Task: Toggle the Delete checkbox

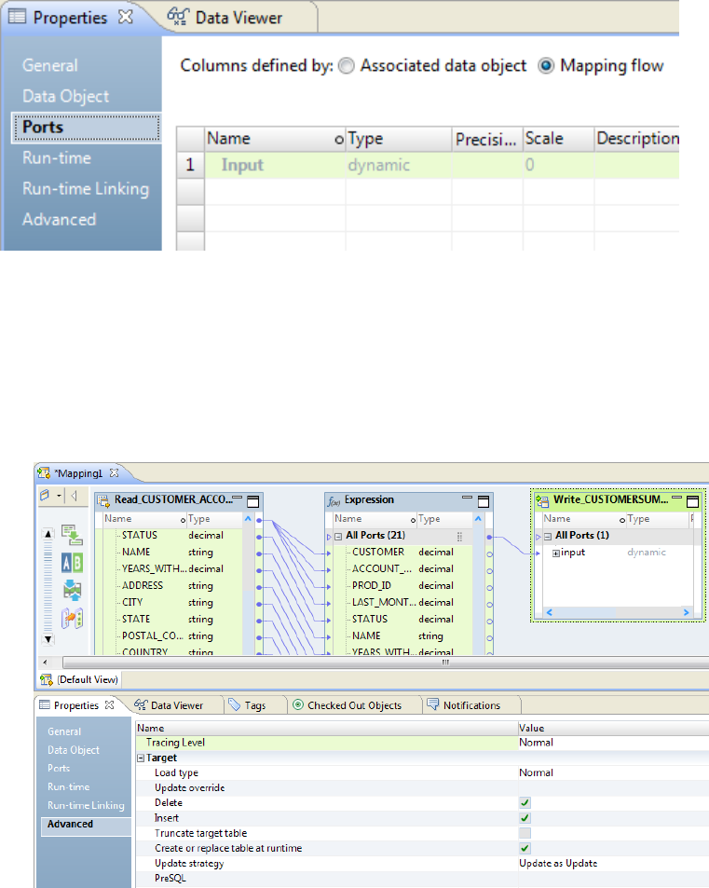Action: pos(525,802)
